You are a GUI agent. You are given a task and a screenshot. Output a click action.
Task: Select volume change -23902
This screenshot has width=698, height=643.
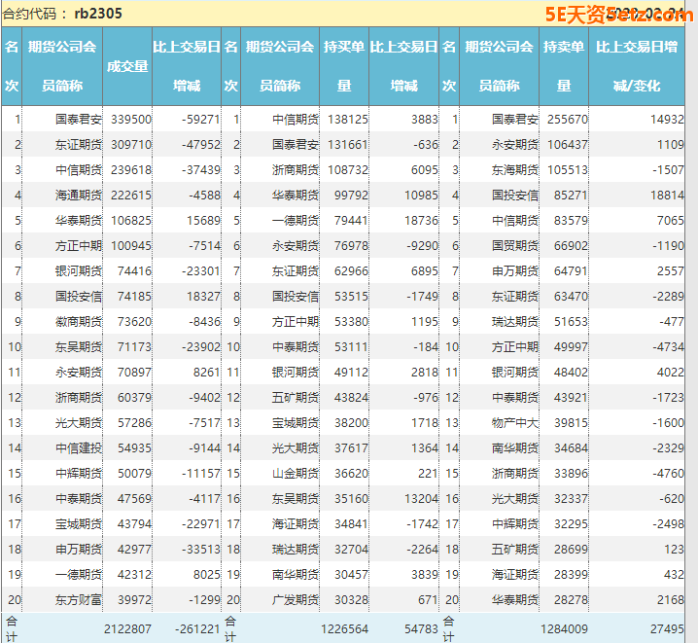tap(201, 347)
